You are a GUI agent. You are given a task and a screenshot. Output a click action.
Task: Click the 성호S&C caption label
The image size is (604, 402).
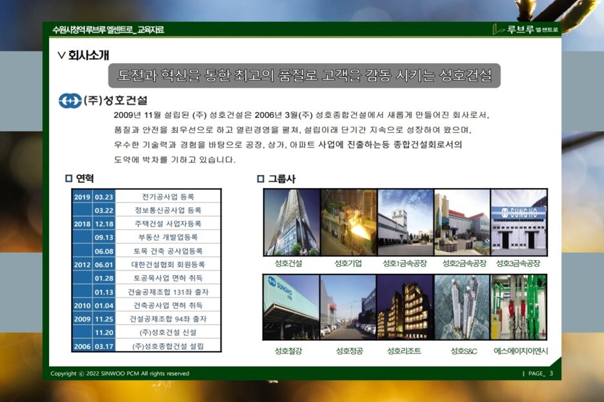pyautogui.click(x=464, y=351)
